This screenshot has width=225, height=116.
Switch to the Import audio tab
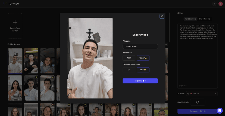(205, 19)
